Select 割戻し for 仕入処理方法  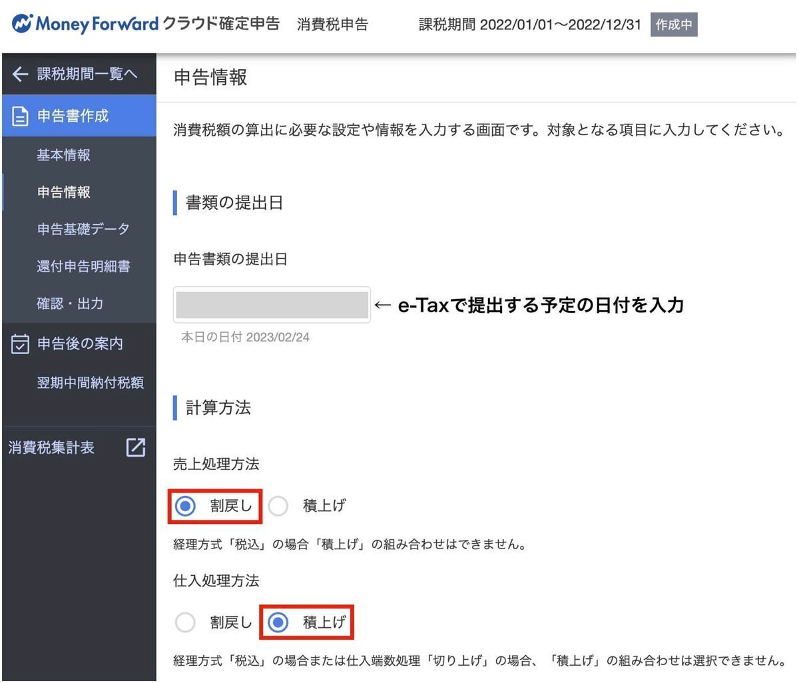tap(185, 622)
